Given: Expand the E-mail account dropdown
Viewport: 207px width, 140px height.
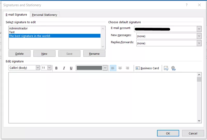Looking at the screenshot, I should [x=199, y=29].
